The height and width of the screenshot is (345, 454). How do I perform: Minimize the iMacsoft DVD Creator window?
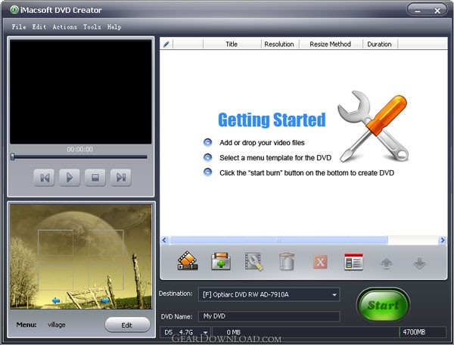[418, 11]
